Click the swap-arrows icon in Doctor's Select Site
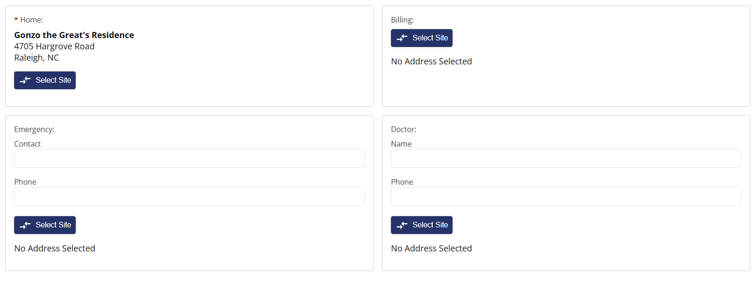The image size is (756, 281). (402, 225)
